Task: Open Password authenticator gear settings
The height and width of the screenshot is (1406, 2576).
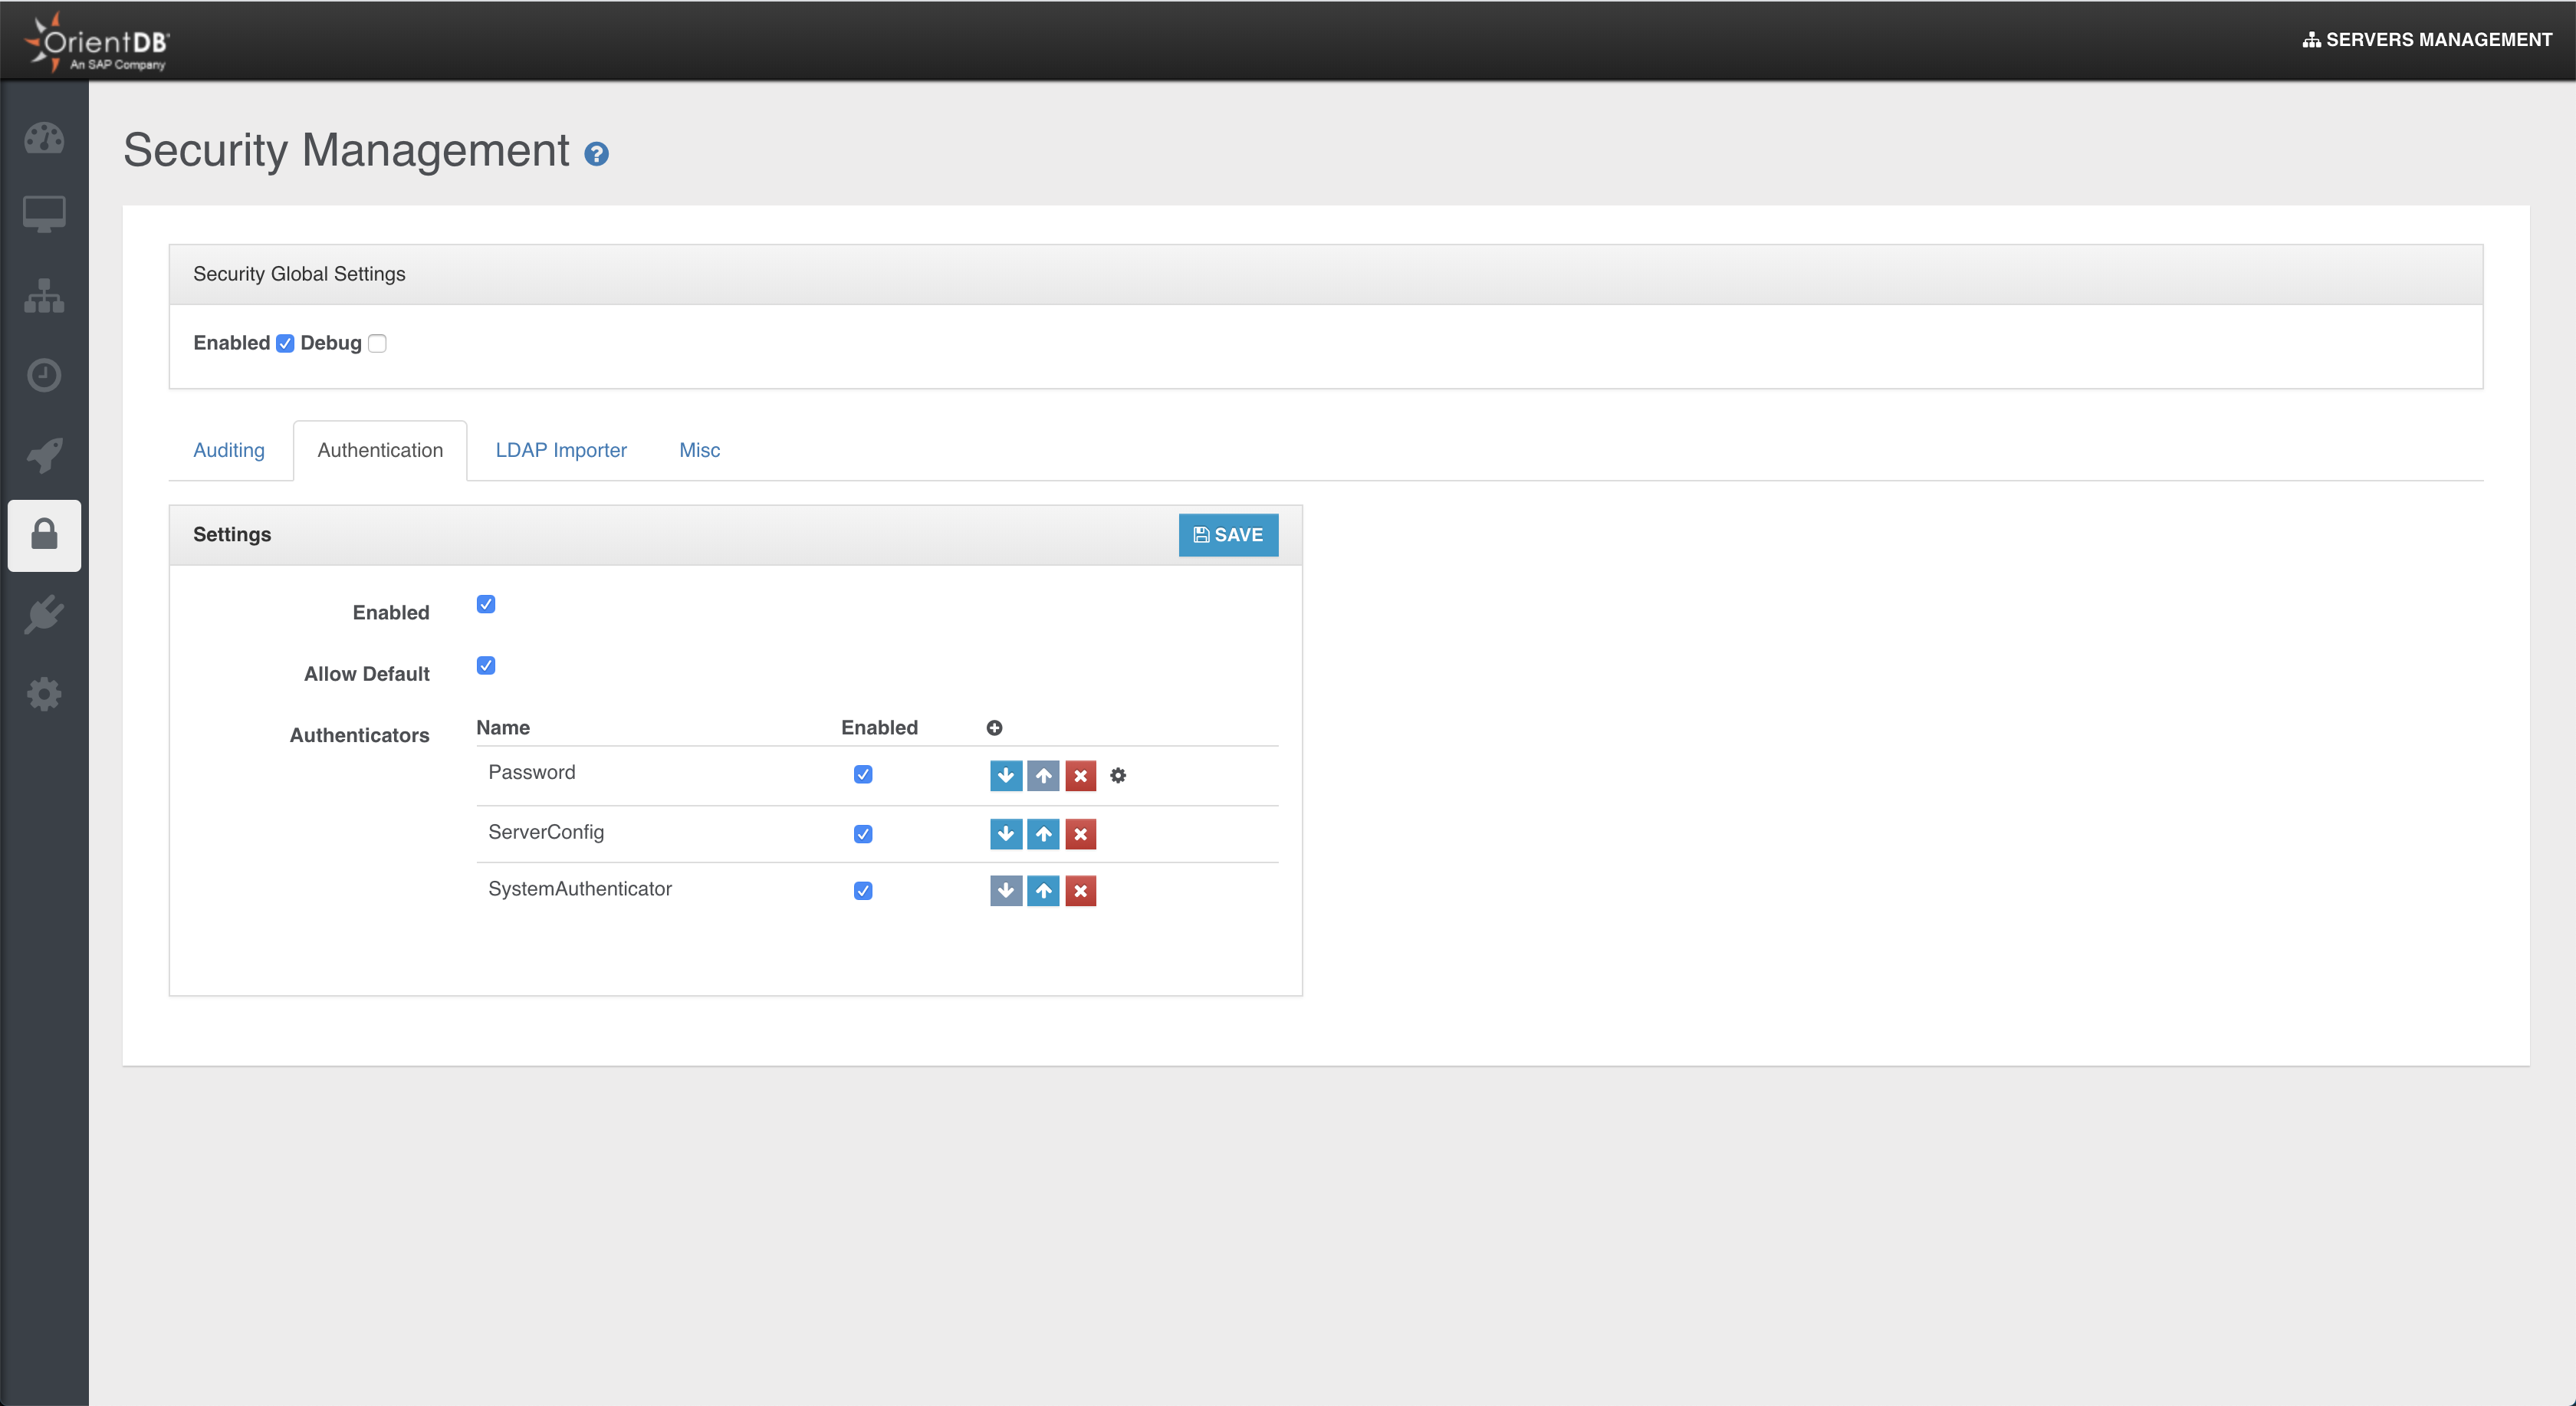Action: pos(1118,775)
